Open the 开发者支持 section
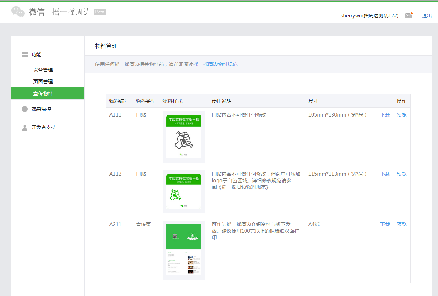Screen dimensions: 438x296 [44, 127]
